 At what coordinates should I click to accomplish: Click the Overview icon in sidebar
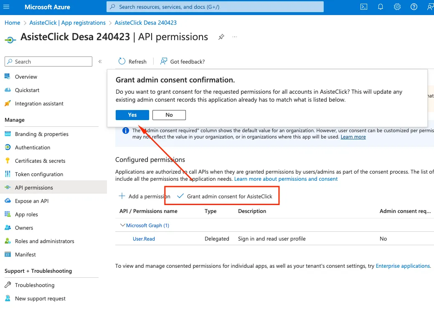tap(8, 77)
